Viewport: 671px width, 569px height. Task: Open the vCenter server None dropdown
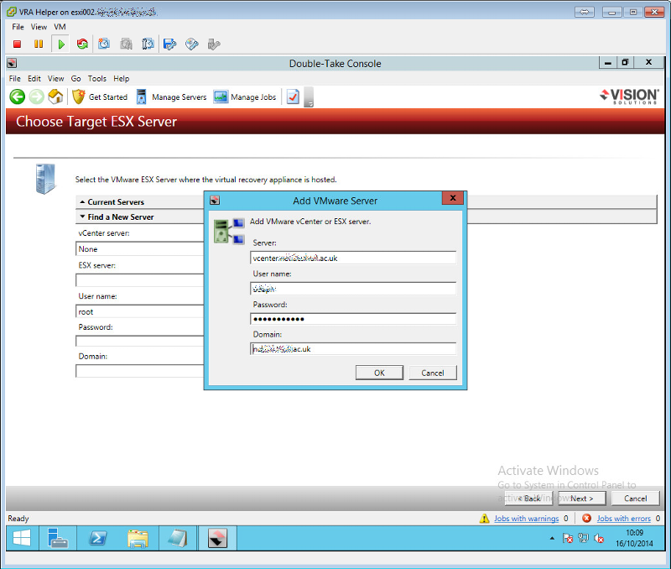click(139, 248)
